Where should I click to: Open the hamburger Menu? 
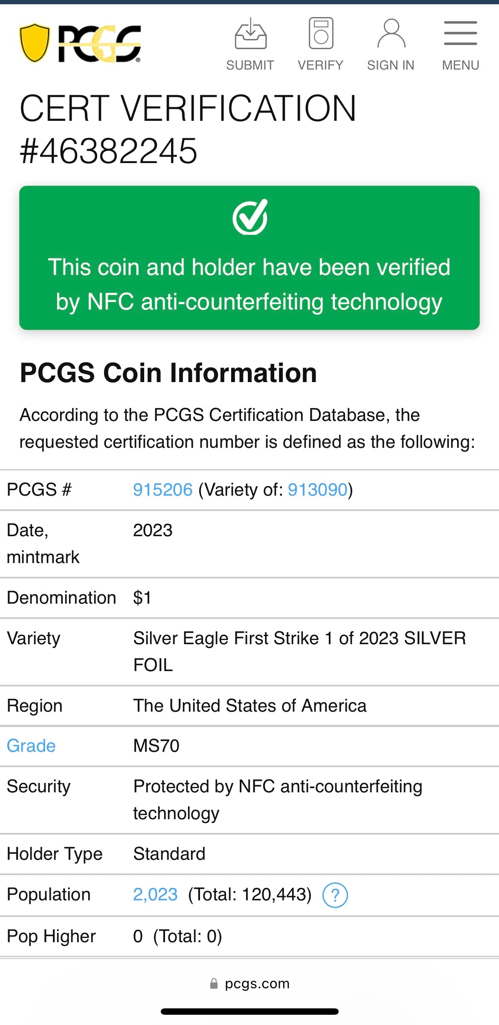(x=460, y=32)
